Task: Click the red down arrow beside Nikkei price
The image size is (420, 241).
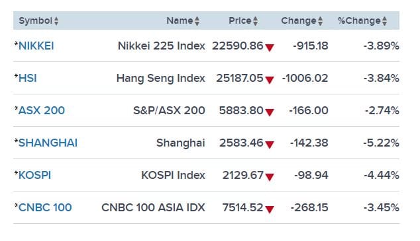Action: click(270, 48)
